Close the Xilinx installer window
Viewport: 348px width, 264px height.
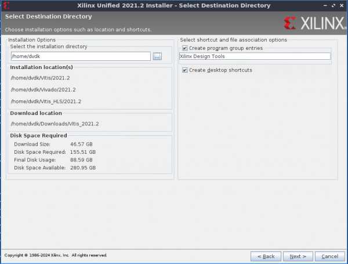[x=342, y=5]
